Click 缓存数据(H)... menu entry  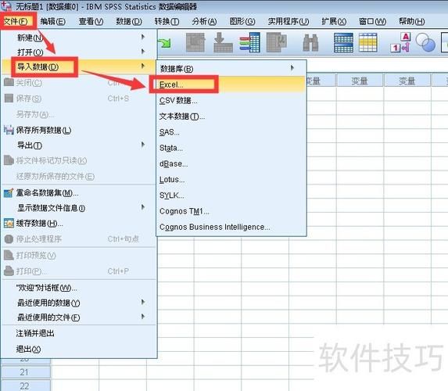coord(79,223)
